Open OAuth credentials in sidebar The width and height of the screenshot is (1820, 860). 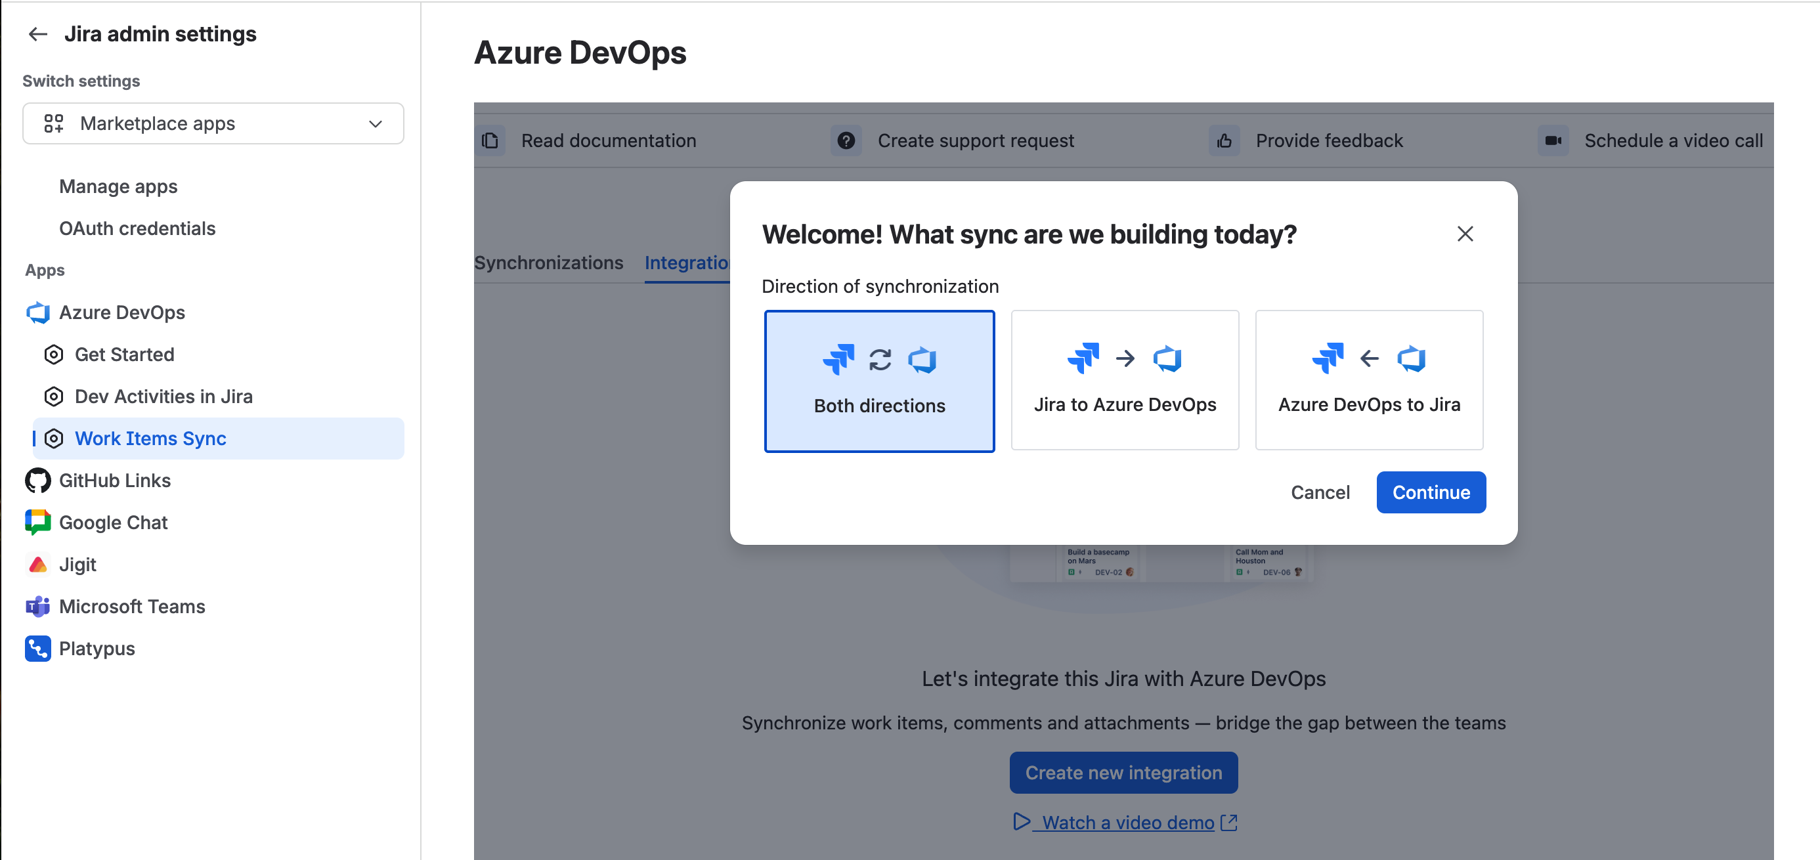tap(137, 228)
